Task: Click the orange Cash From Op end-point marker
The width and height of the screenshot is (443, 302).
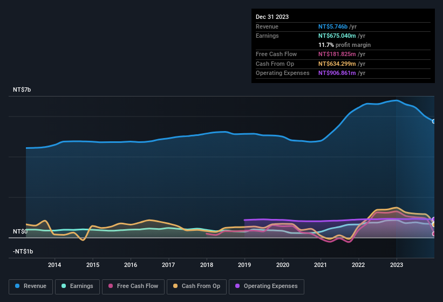Action: coord(434,224)
